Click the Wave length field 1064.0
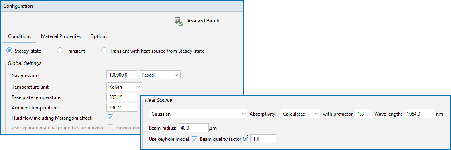The width and height of the screenshot is (451, 150). click(x=419, y=114)
